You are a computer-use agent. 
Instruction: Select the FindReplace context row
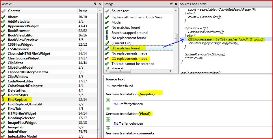point(49,100)
